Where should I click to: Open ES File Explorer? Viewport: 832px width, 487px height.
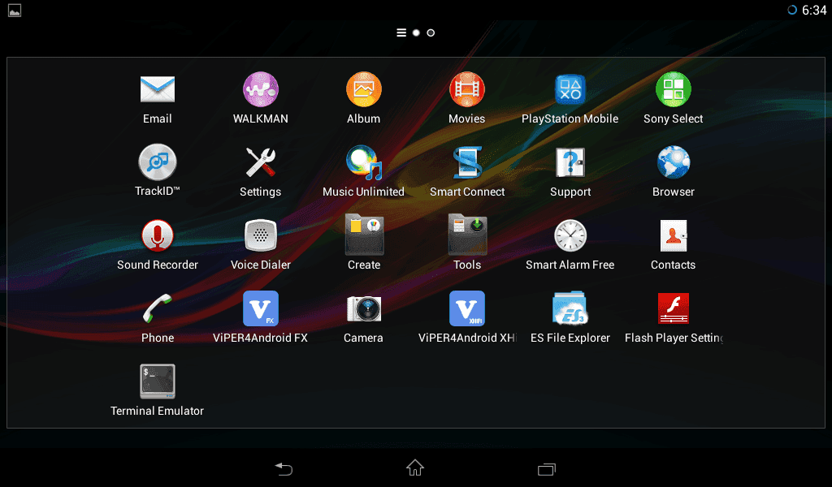[x=570, y=308]
